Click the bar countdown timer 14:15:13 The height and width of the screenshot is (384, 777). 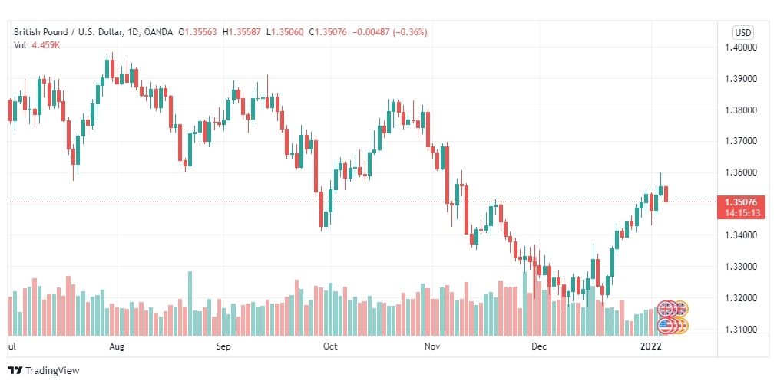(742, 213)
